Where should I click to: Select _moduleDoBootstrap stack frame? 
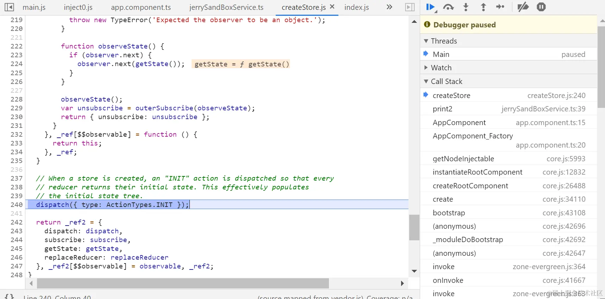509,240
